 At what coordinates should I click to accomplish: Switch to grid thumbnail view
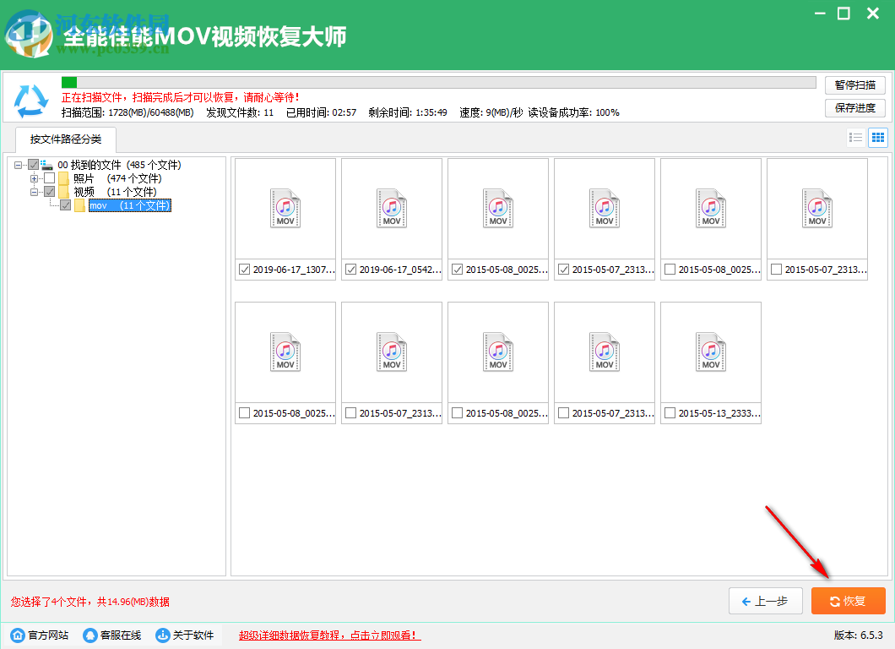pyautogui.click(x=877, y=137)
